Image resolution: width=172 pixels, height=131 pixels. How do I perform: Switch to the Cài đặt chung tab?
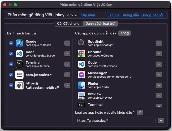click(68, 24)
